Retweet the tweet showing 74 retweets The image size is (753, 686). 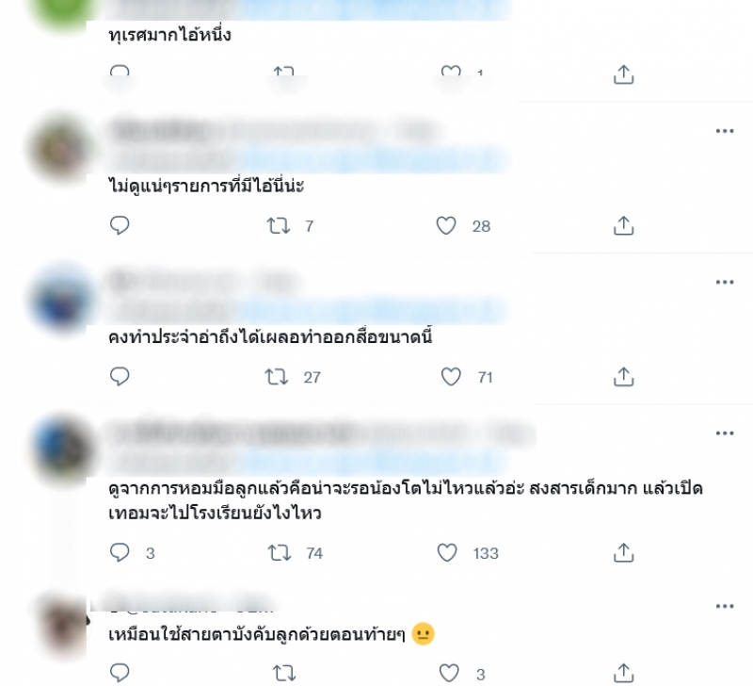[x=280, y=553]
